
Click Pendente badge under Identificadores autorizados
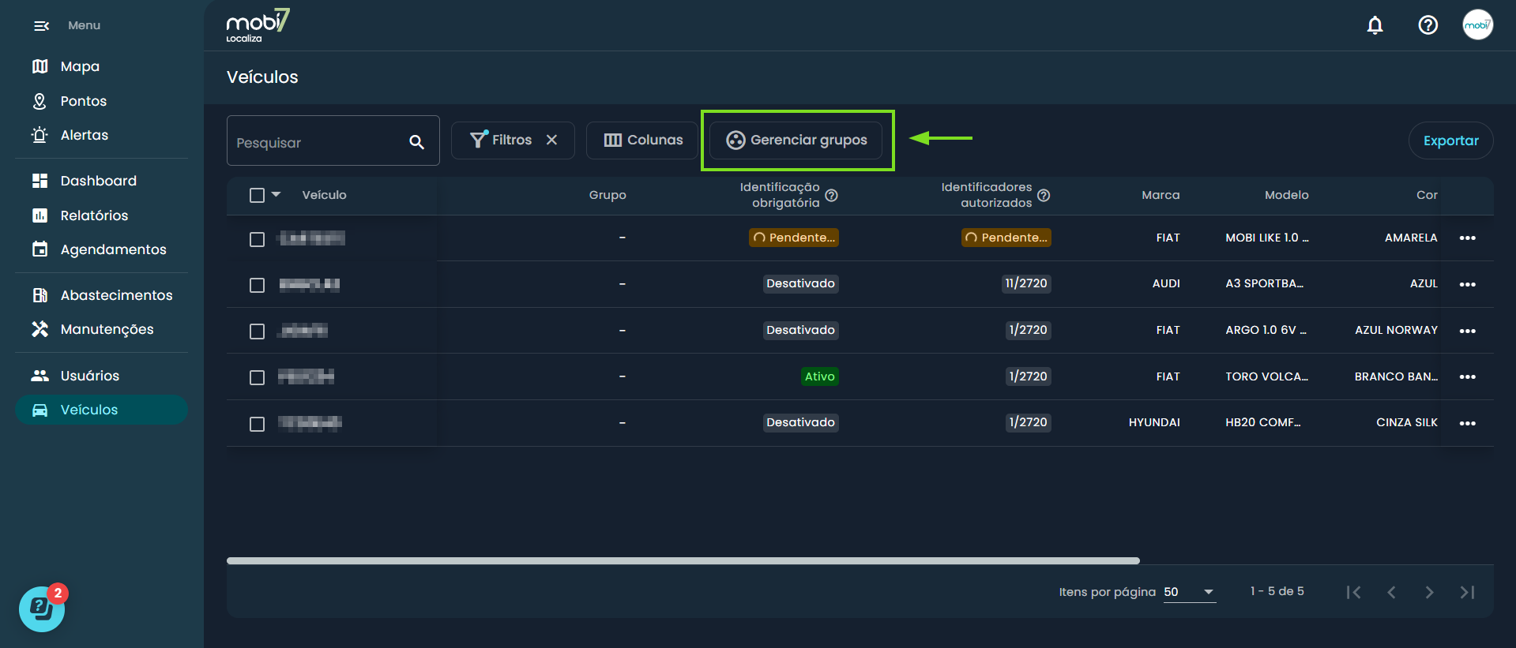(x=1006, y=238)
